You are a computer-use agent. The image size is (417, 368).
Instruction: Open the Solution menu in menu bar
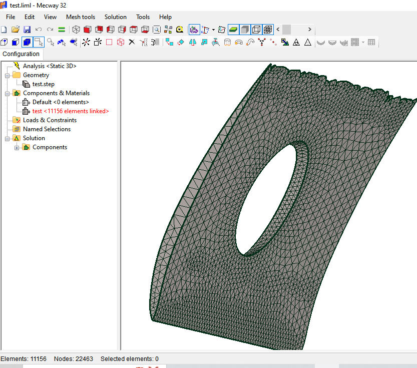(115, 17)
